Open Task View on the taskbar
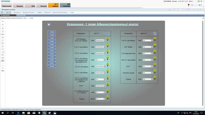Screen dimensions: 205x115 coord(13,113)
